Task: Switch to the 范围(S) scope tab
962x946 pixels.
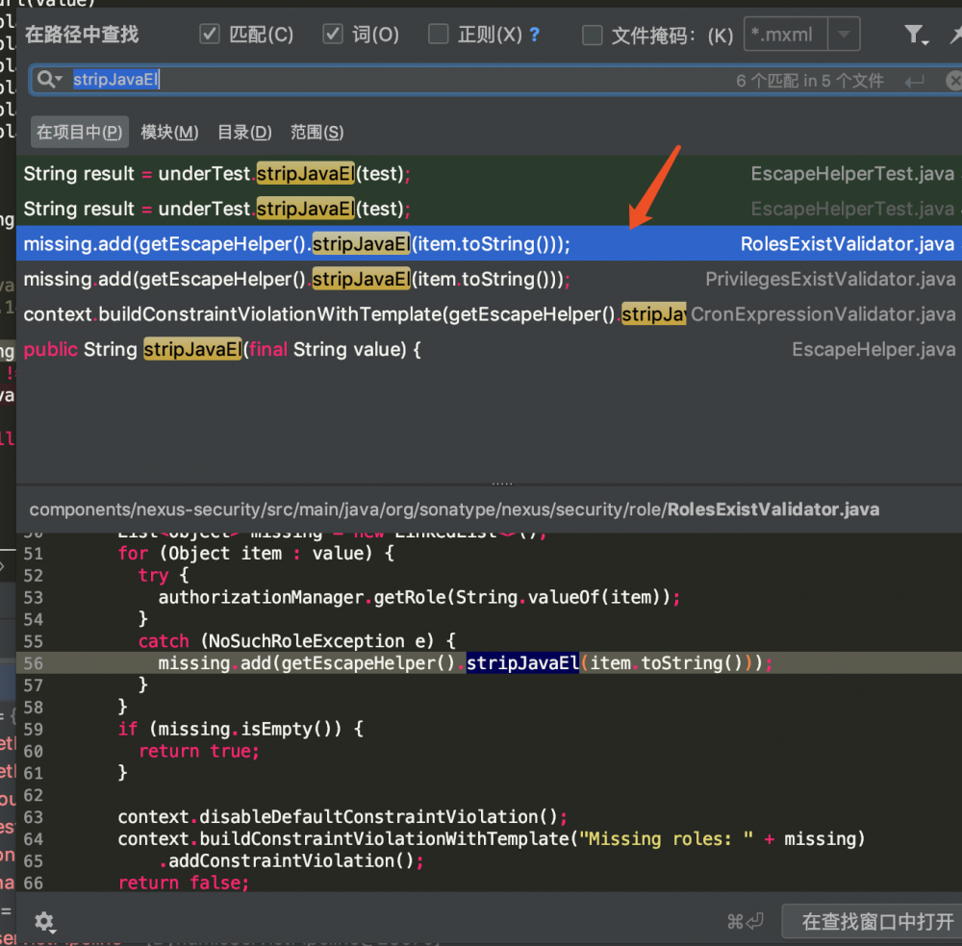Action: [316, 132]
